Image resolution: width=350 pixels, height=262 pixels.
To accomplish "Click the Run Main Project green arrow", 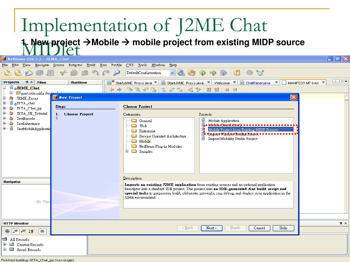I will point(202,73).
